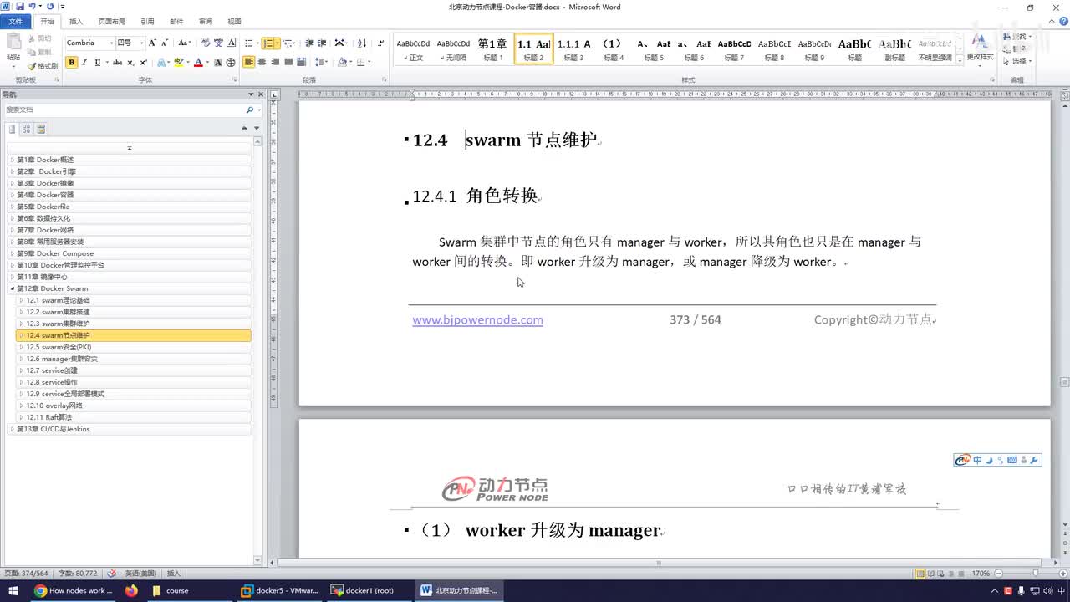Apply the 正文 body style
This screenshot has height=602, width=1070.
413,49
